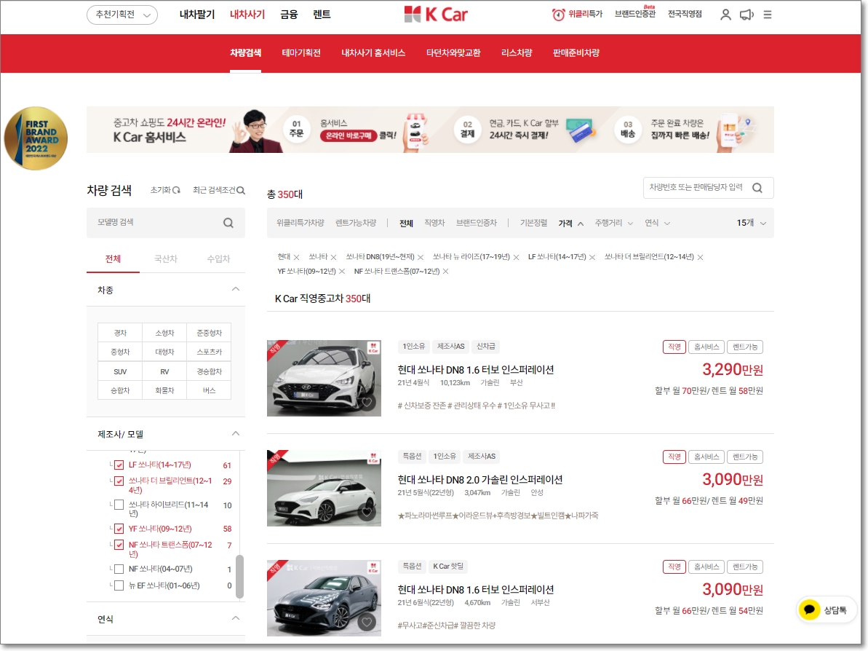
Task: Open the 15개 per-page dropdown
Action: [751, 223]
